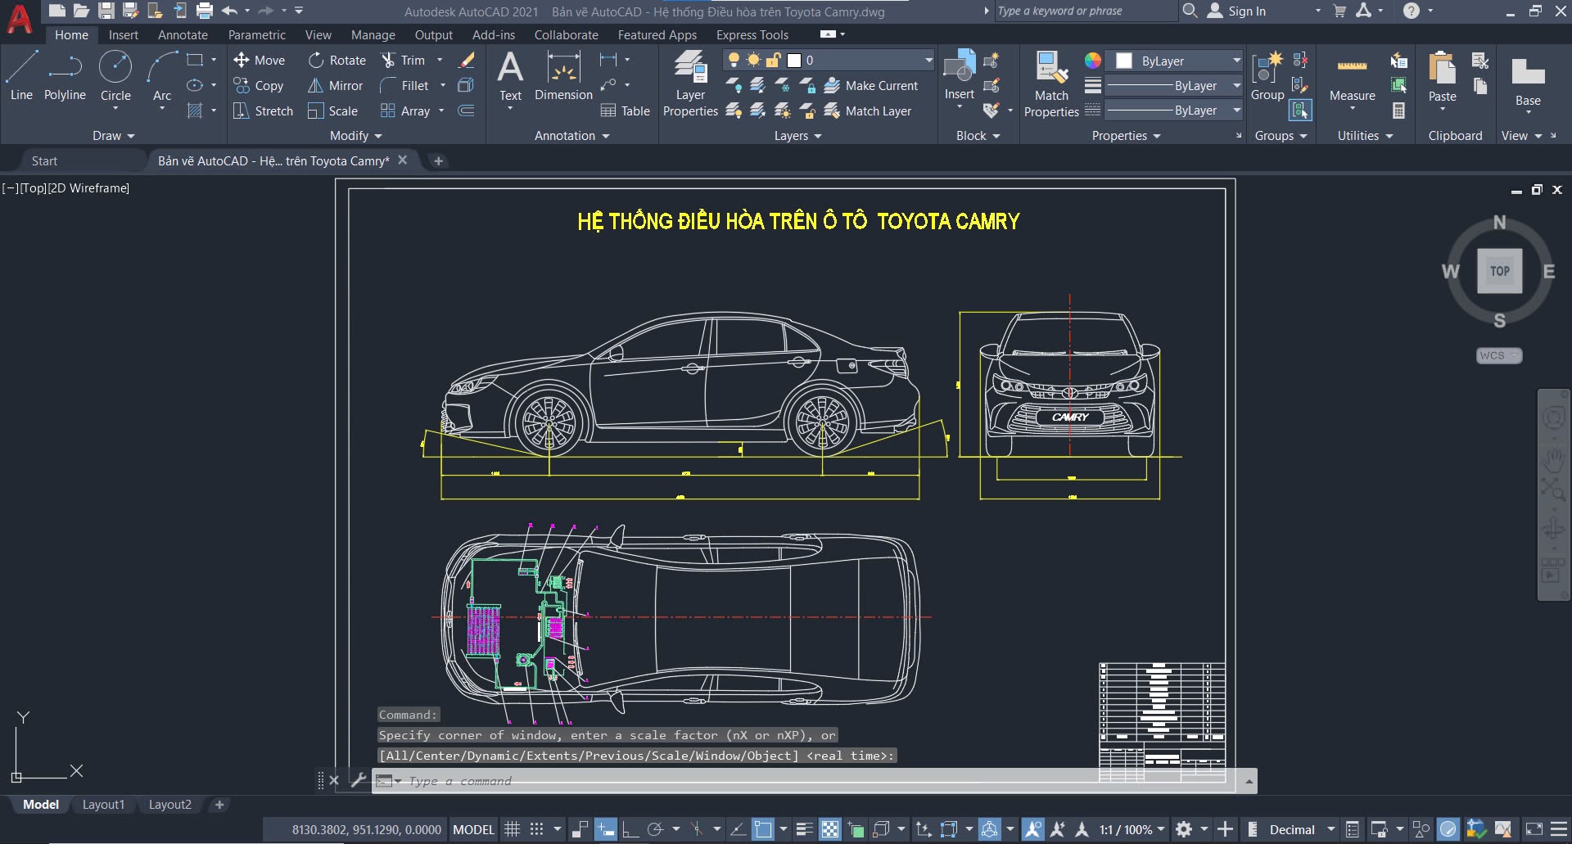Open the annotation scale 1:1 / 100% dropdown
1572x844 pixels.
tap(1132, 829)
